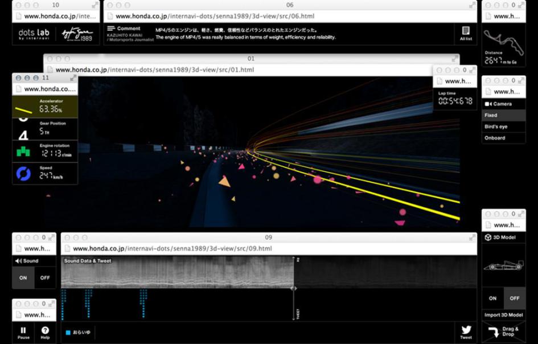Click the Import 3D Model button

pyautogui.click(x=503, y=315)
